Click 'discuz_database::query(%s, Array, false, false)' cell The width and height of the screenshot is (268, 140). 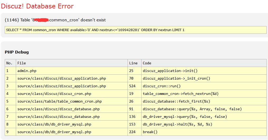(x=204, y=109)
